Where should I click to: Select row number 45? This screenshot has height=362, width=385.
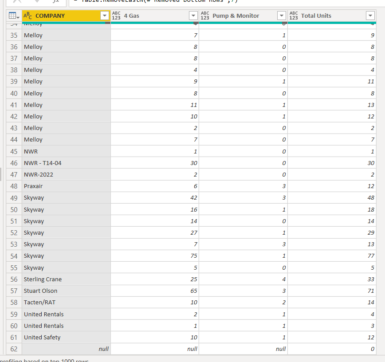point(14,152)
